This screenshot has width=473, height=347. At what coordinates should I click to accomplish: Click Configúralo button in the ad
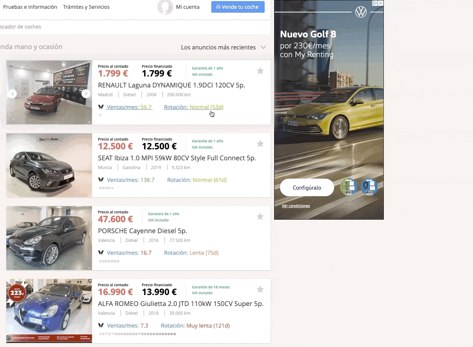click(x=307, y=187)
